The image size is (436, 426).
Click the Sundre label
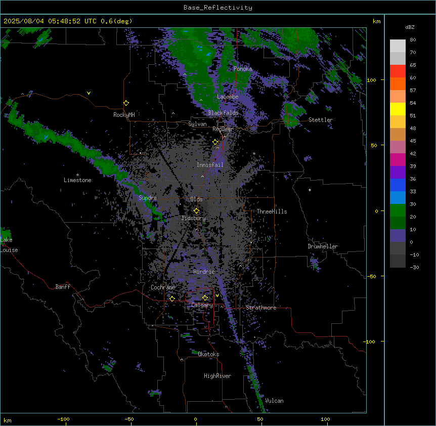point(148,198)
